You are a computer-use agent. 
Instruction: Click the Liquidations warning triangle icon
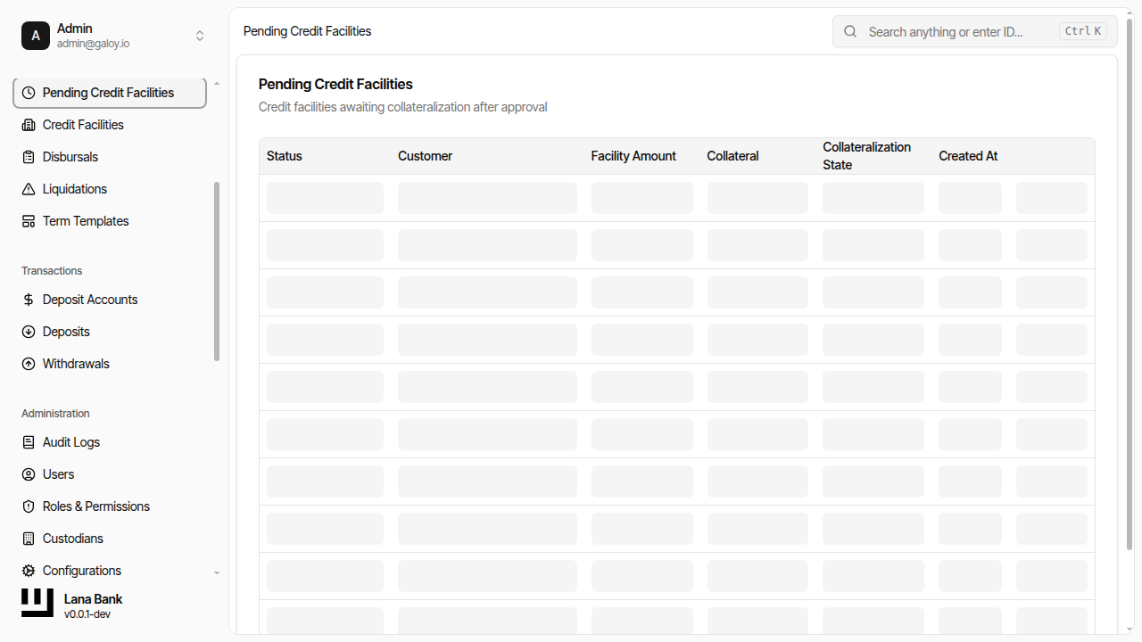click(28, 189)
